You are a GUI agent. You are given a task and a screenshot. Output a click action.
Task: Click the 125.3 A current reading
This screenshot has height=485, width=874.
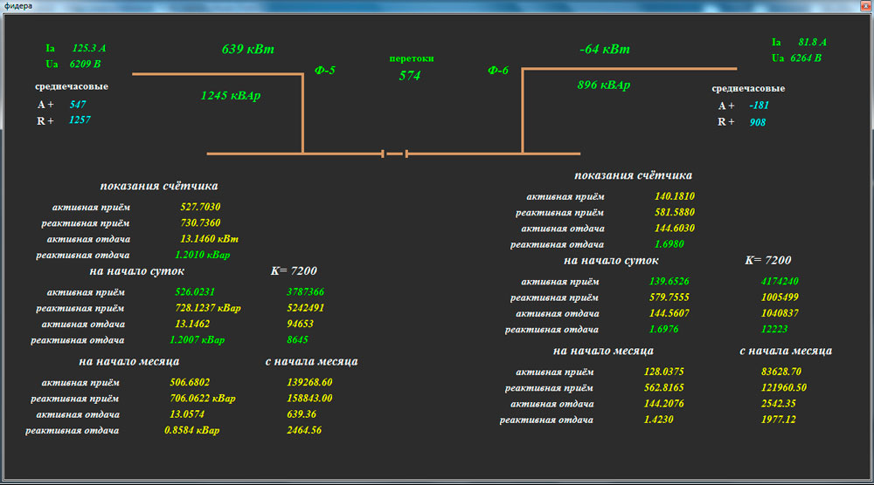coord(89,49)
